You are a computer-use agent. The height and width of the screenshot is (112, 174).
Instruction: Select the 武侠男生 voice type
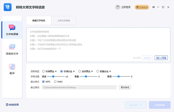[79, 71]
